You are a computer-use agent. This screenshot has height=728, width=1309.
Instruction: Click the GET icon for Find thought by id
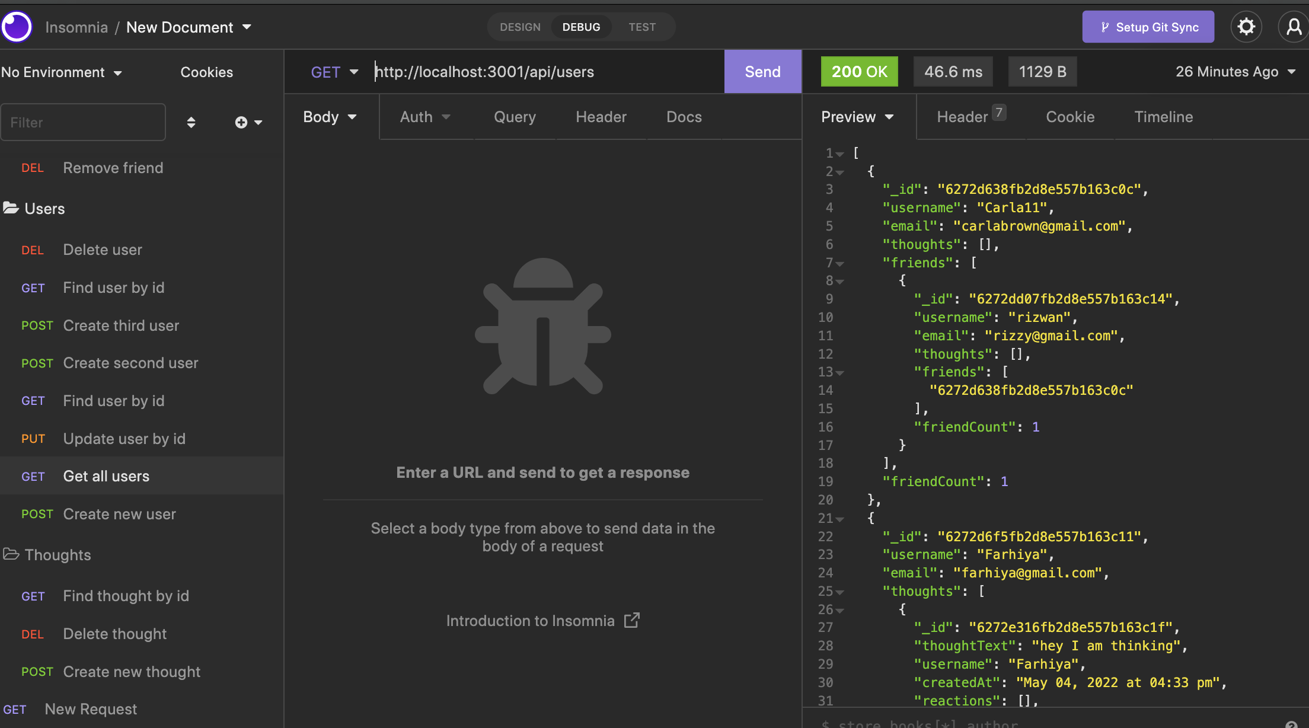pos(32,596)
